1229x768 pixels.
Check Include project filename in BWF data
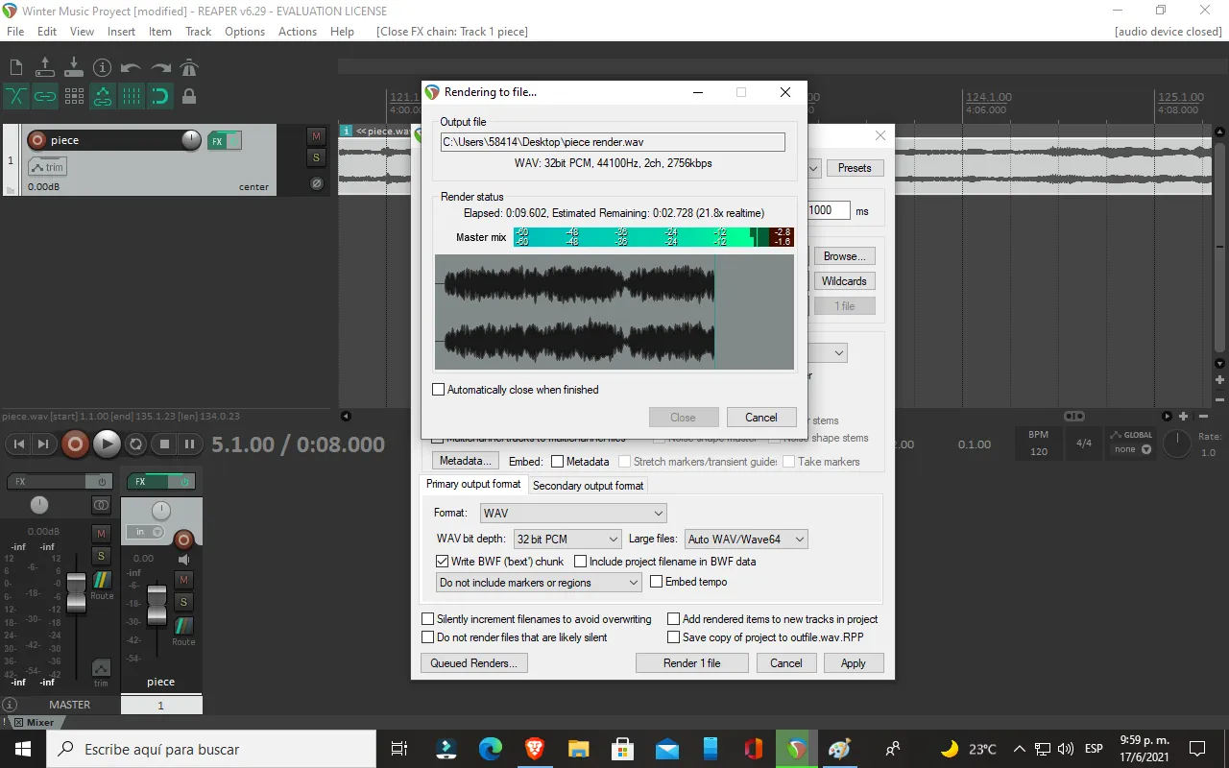tap(581, 562)
